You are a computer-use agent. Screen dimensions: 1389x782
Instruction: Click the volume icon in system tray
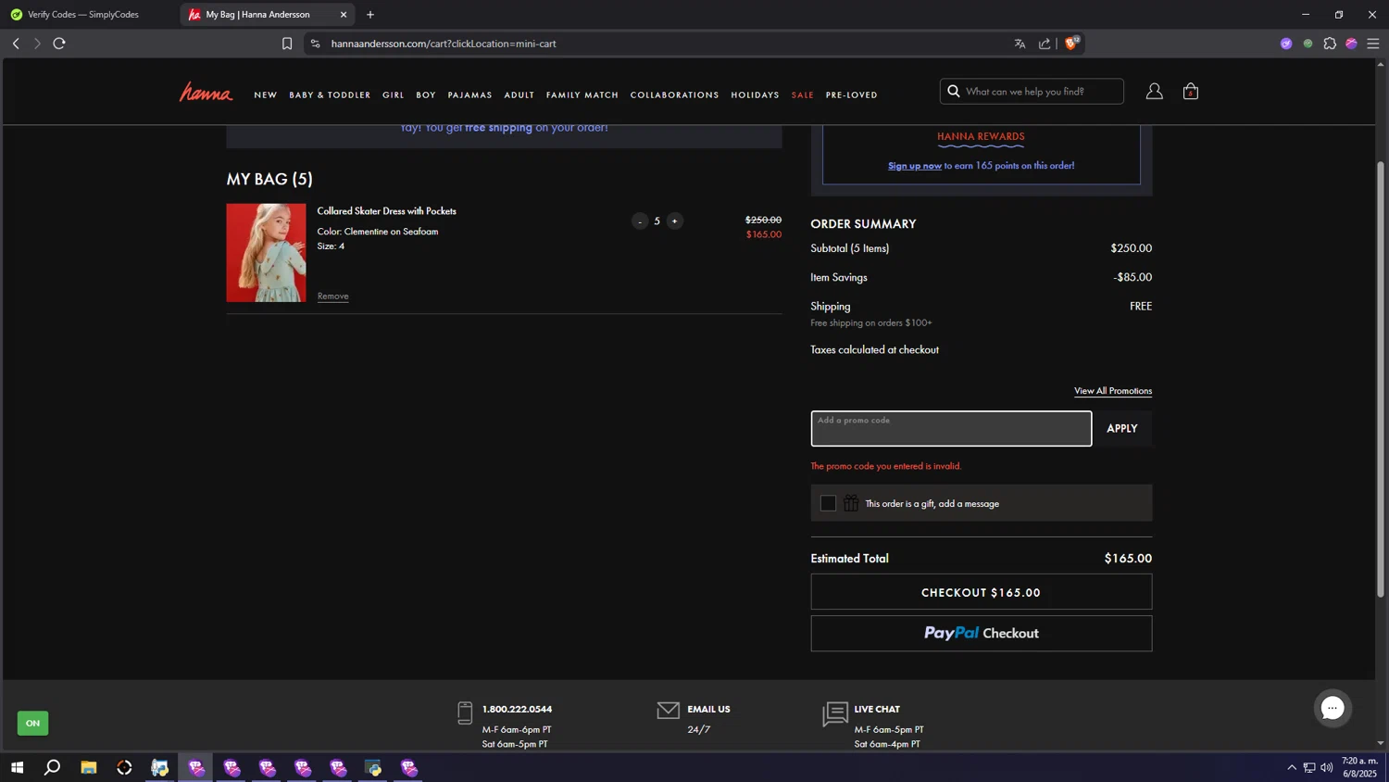pyautogui.click(x=1327, y=767)
